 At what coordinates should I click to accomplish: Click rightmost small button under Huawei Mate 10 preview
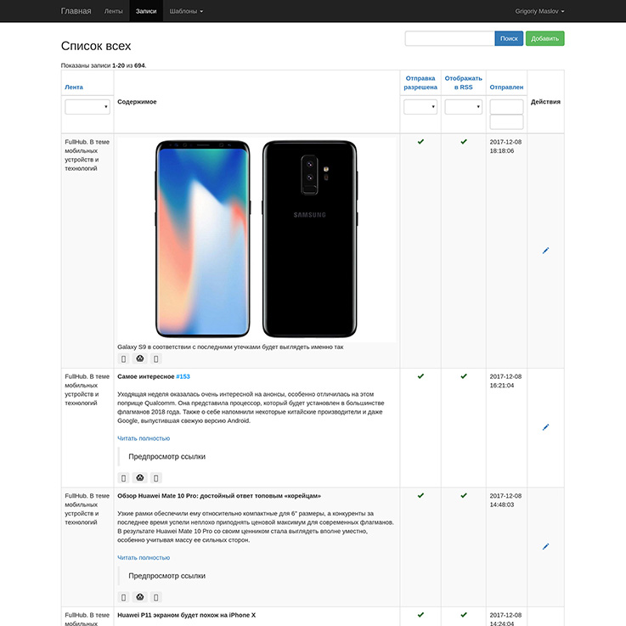pyautogui.click(x=156, y=596)
